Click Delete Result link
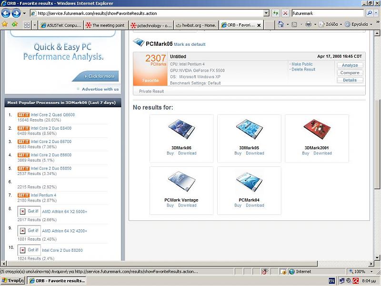381x286 pixels. click(303, 69)
